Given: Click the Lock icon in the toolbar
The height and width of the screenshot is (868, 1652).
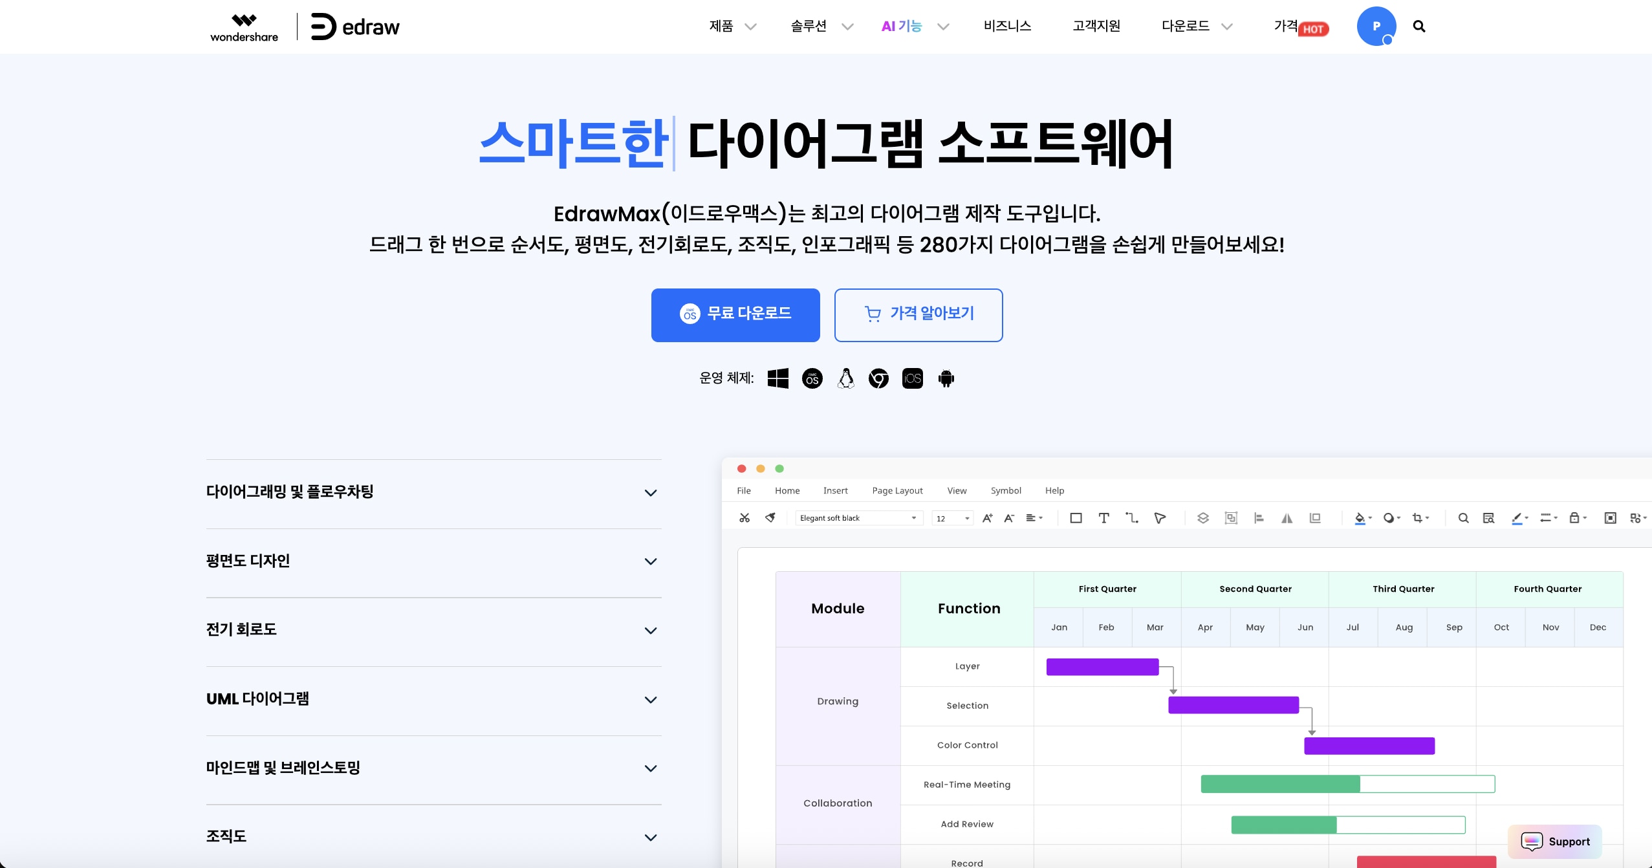Looking at the screenshot, I should tap(1574, 517).
